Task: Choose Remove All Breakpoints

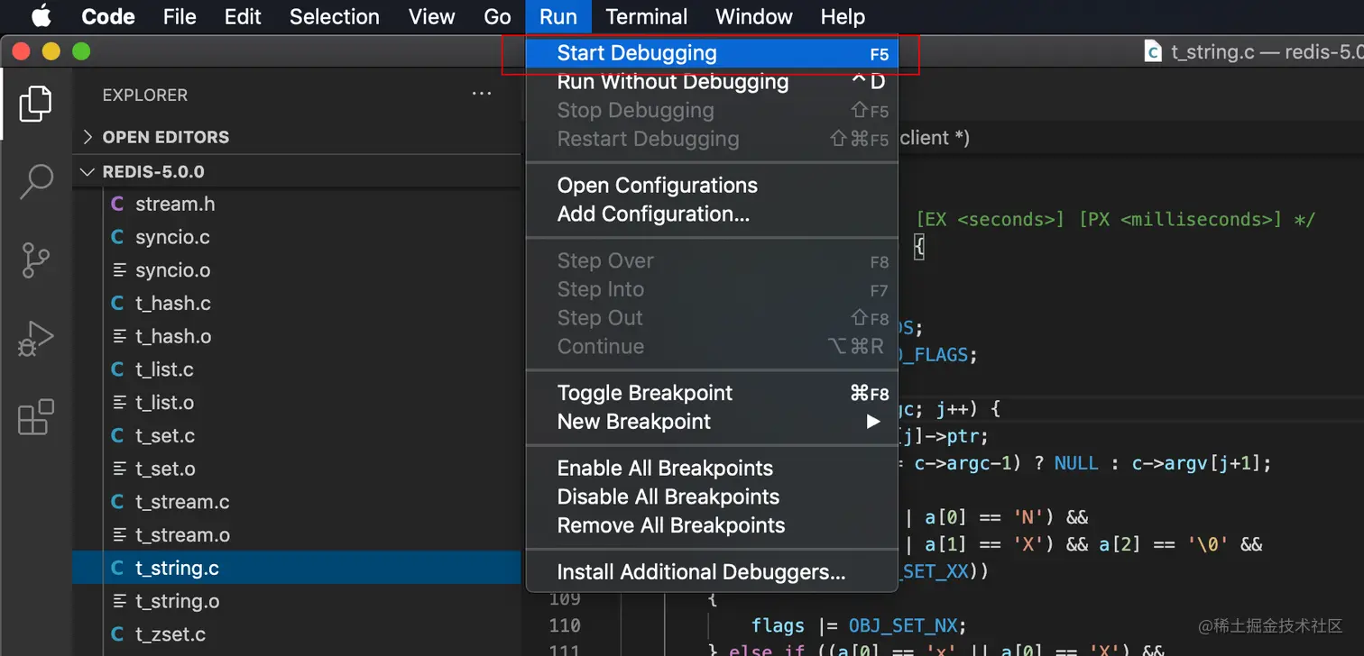Action: (x=712, y=525)
